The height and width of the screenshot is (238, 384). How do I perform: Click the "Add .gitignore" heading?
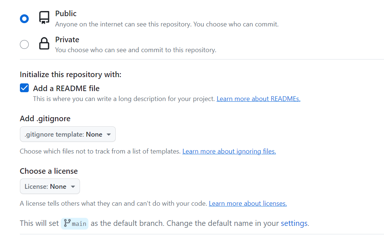coord(45,119)
